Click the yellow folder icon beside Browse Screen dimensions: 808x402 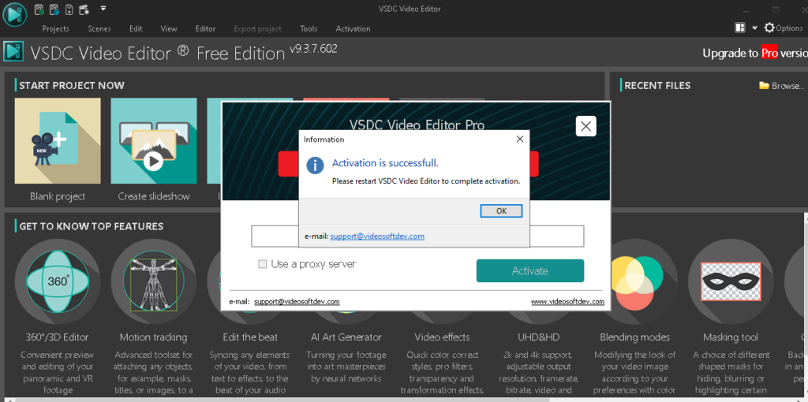coord(764,85)
